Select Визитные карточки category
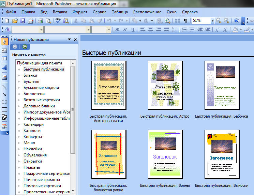The height and width of the screenshot is (196, 254). pos(42,100)
